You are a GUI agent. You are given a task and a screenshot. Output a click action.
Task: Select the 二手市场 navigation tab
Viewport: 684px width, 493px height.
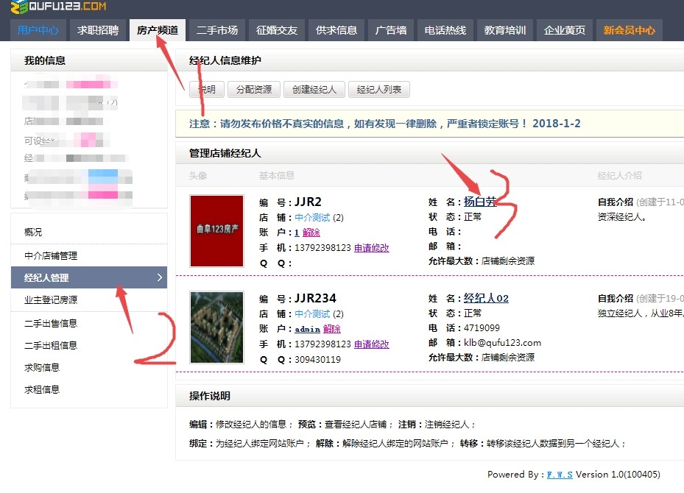pyautogui.click(x=217, y=30)
